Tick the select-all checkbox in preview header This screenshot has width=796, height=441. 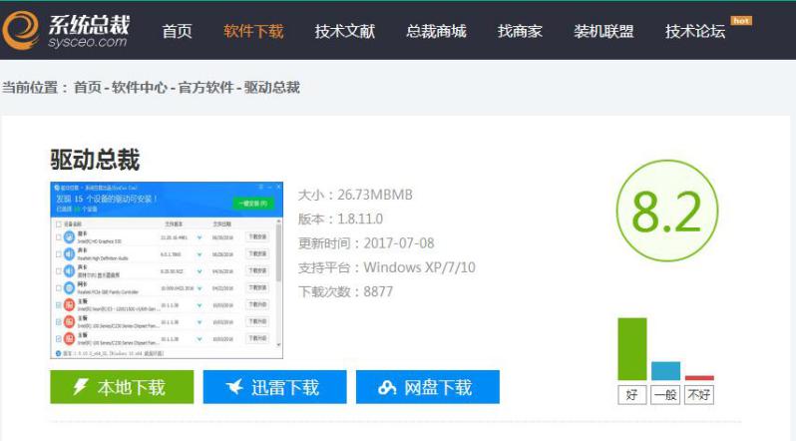pos(59,224)
